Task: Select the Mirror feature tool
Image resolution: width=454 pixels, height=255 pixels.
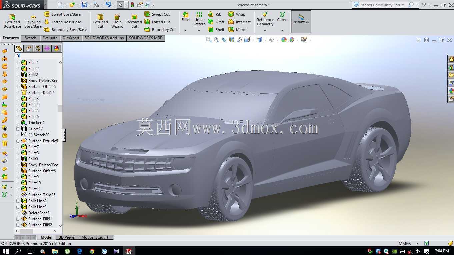Action: pyautogui.click(x=238, y=30)
